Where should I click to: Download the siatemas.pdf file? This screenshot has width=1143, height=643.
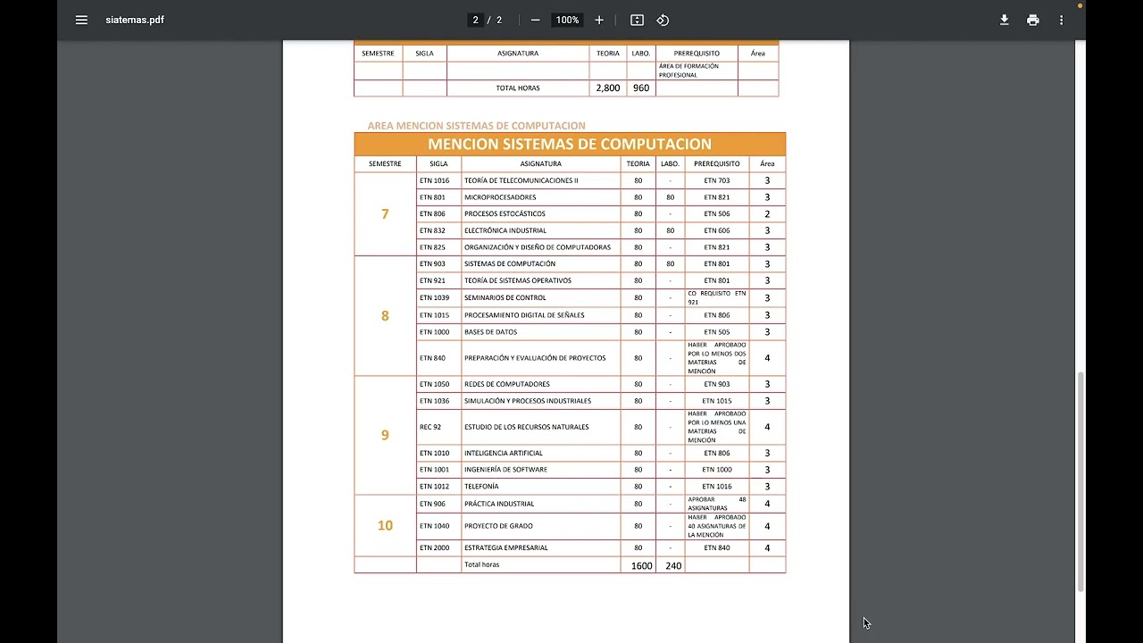coord(1004,20)
